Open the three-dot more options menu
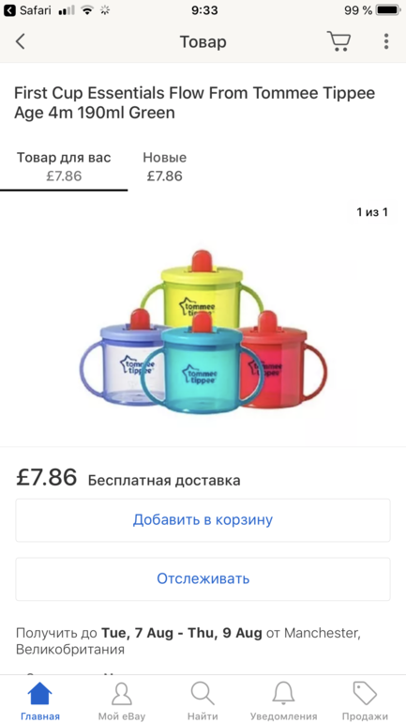406x723 pixels. tap(385, 41)
